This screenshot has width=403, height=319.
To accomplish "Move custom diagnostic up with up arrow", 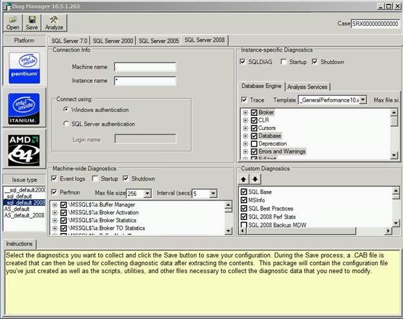I will [x=243, y=179].
